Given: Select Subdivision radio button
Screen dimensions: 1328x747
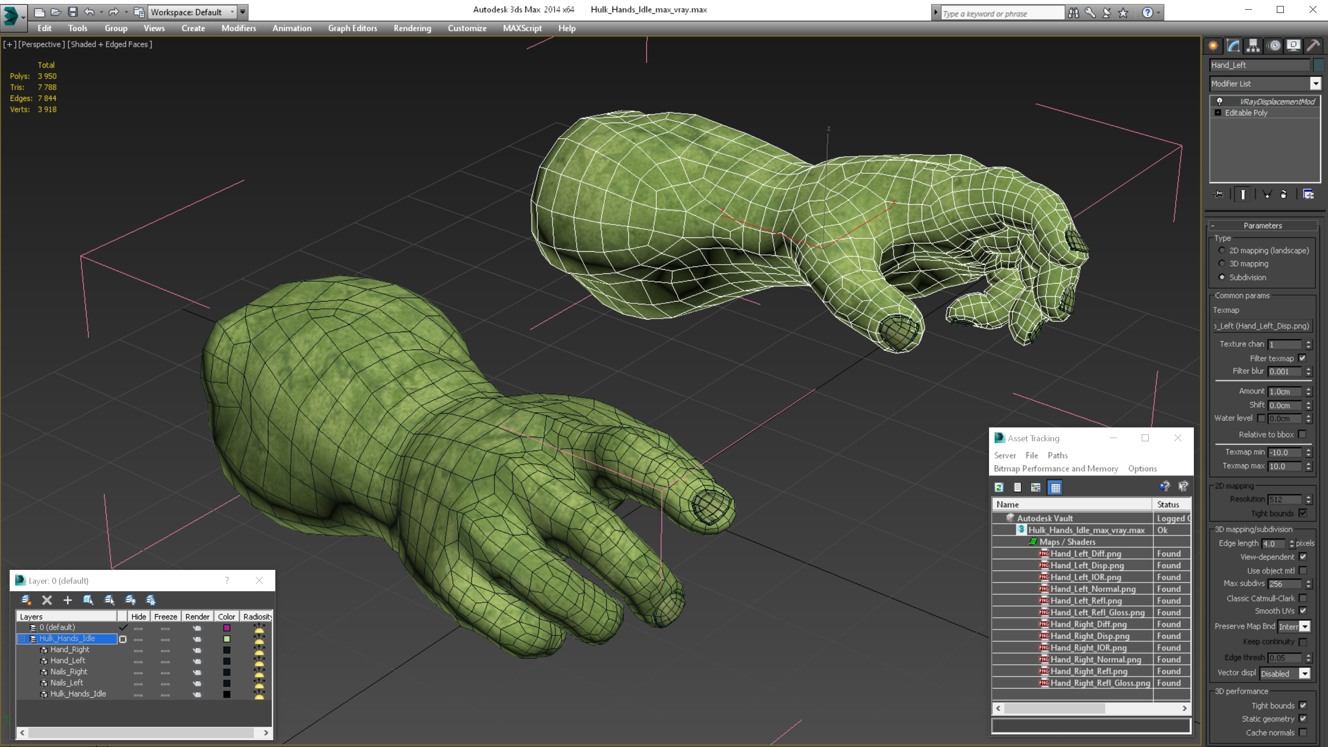Looking at the screenshot, I should (x=1222, y=277).
